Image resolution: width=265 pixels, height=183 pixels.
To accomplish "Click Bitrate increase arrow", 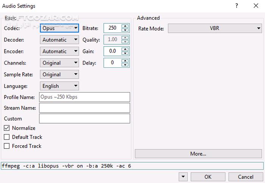I will [125, 26].
